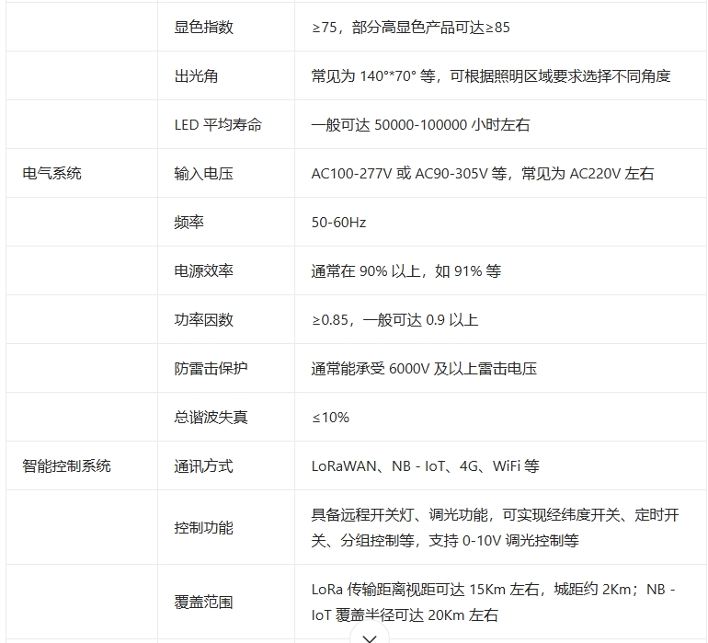Select the ≤10% distortion value
708x643 pixels.
tap(330, 417)
